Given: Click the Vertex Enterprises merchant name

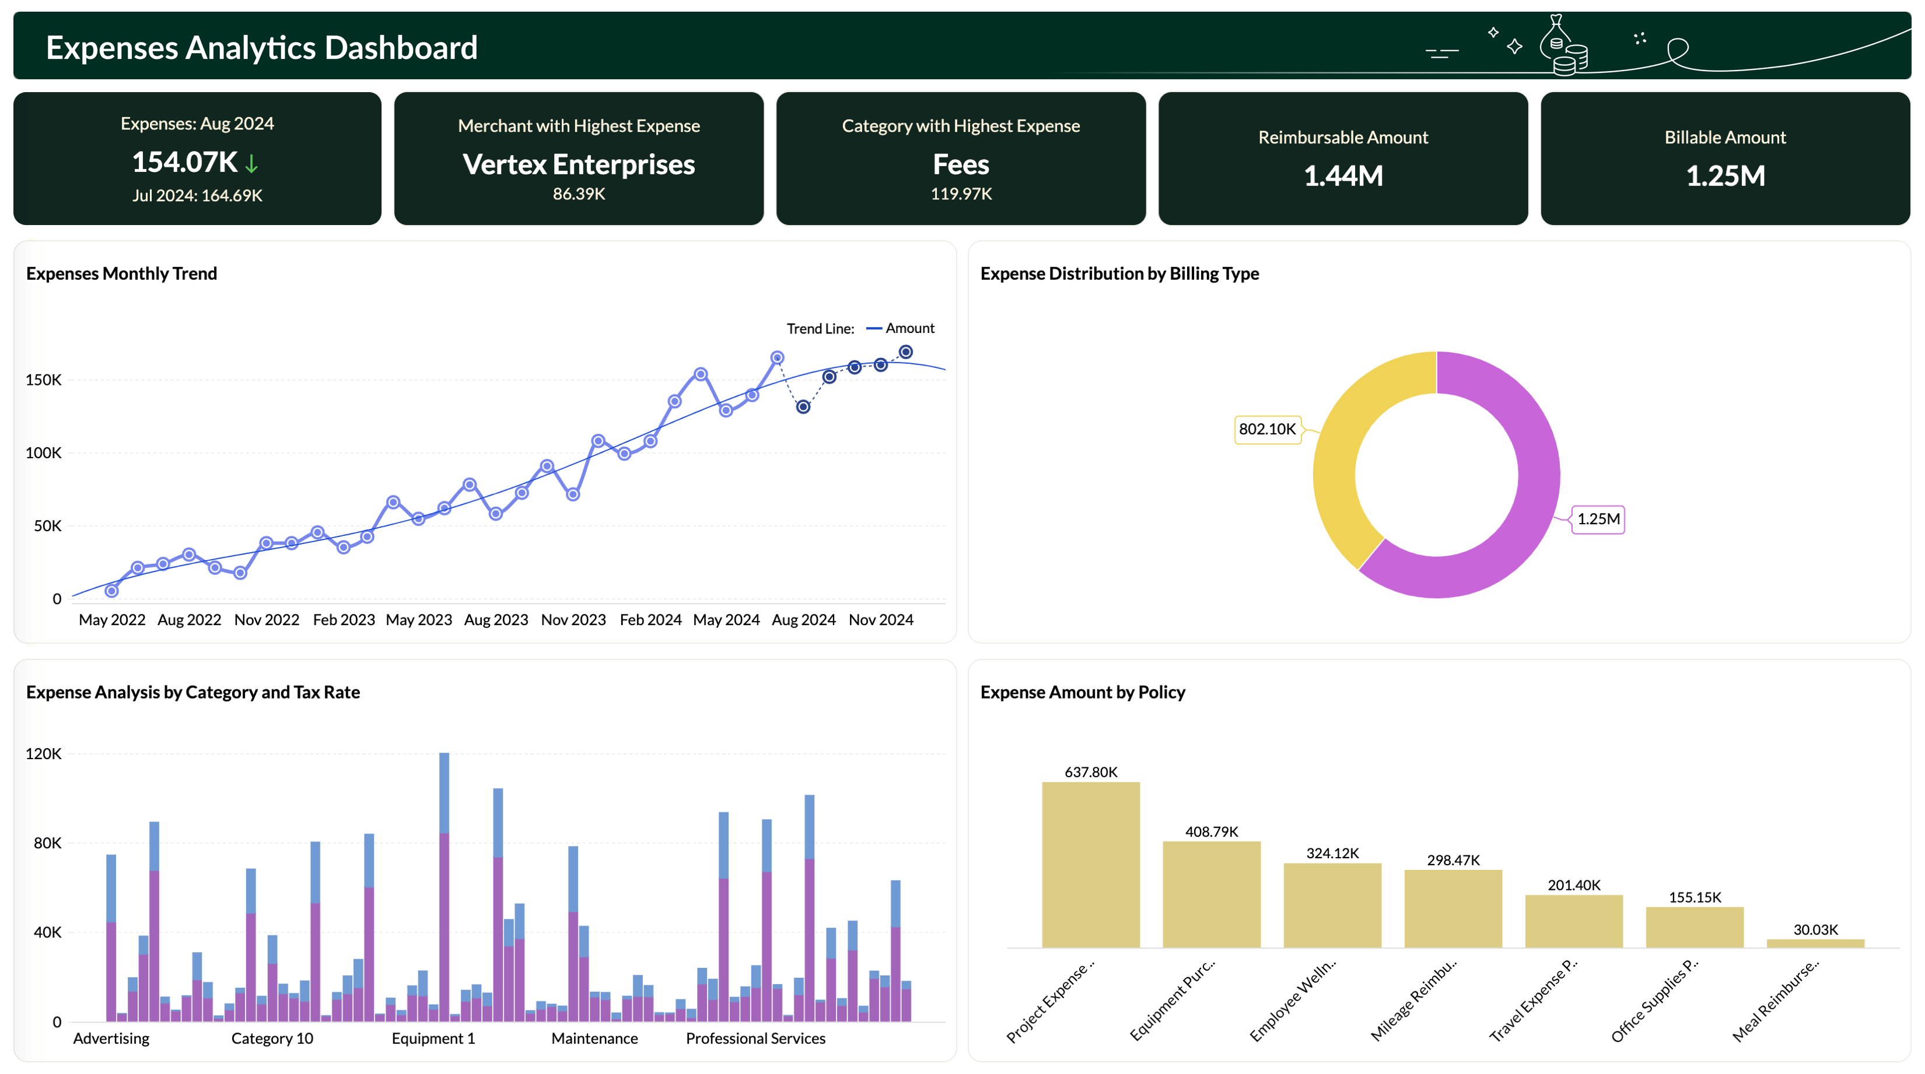Looking at the screenshot, I should point(579,164).
